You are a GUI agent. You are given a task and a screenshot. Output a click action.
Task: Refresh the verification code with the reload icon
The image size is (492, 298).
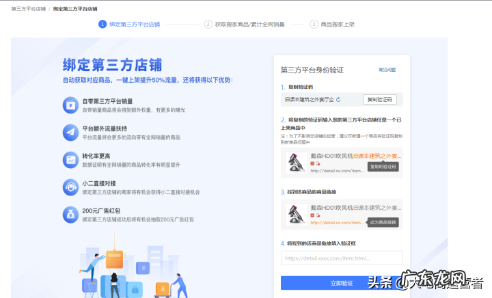click(x=338, y=99)
